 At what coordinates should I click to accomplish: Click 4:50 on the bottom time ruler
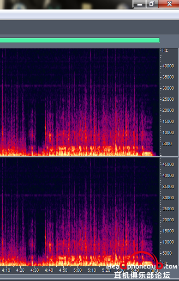coord(63,270)
